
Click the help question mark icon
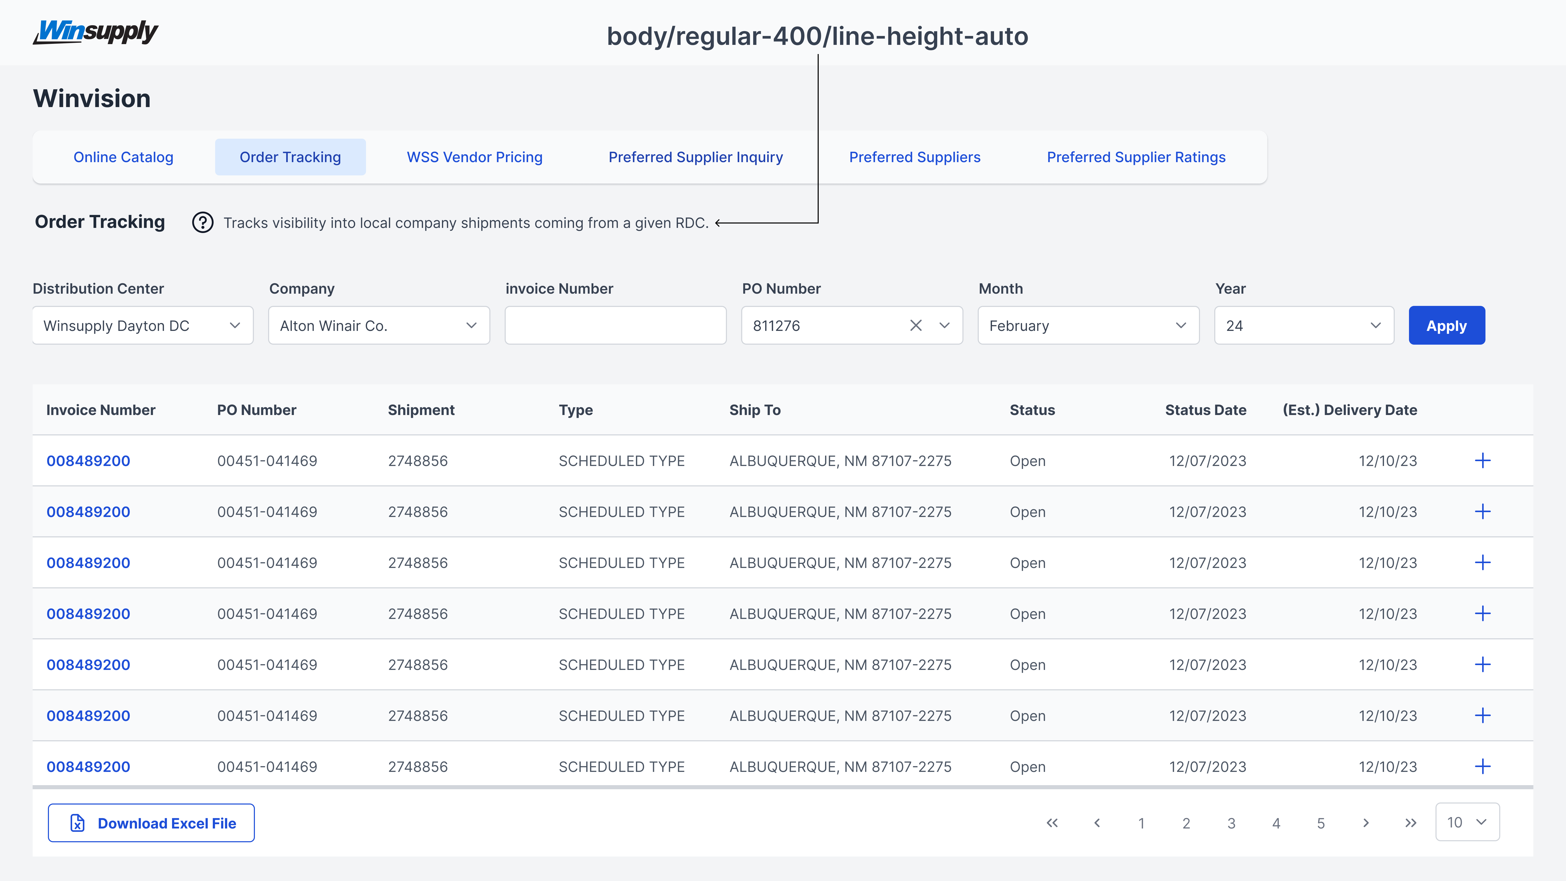click(202, 223)
